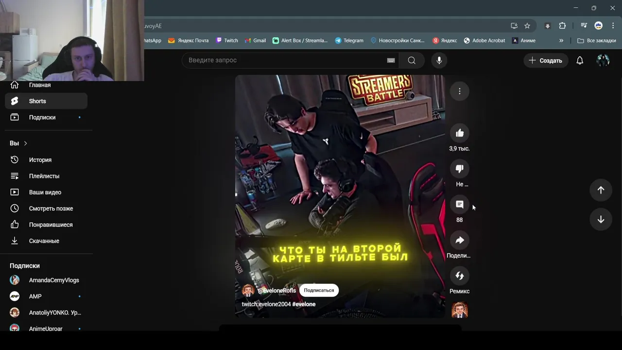Open notifications bell

pyautogui.click(x=580, y=60)
